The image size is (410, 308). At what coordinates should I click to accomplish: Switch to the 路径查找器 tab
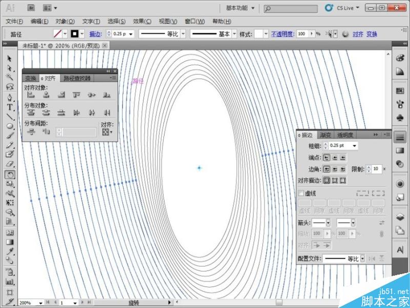pos(77,78)
